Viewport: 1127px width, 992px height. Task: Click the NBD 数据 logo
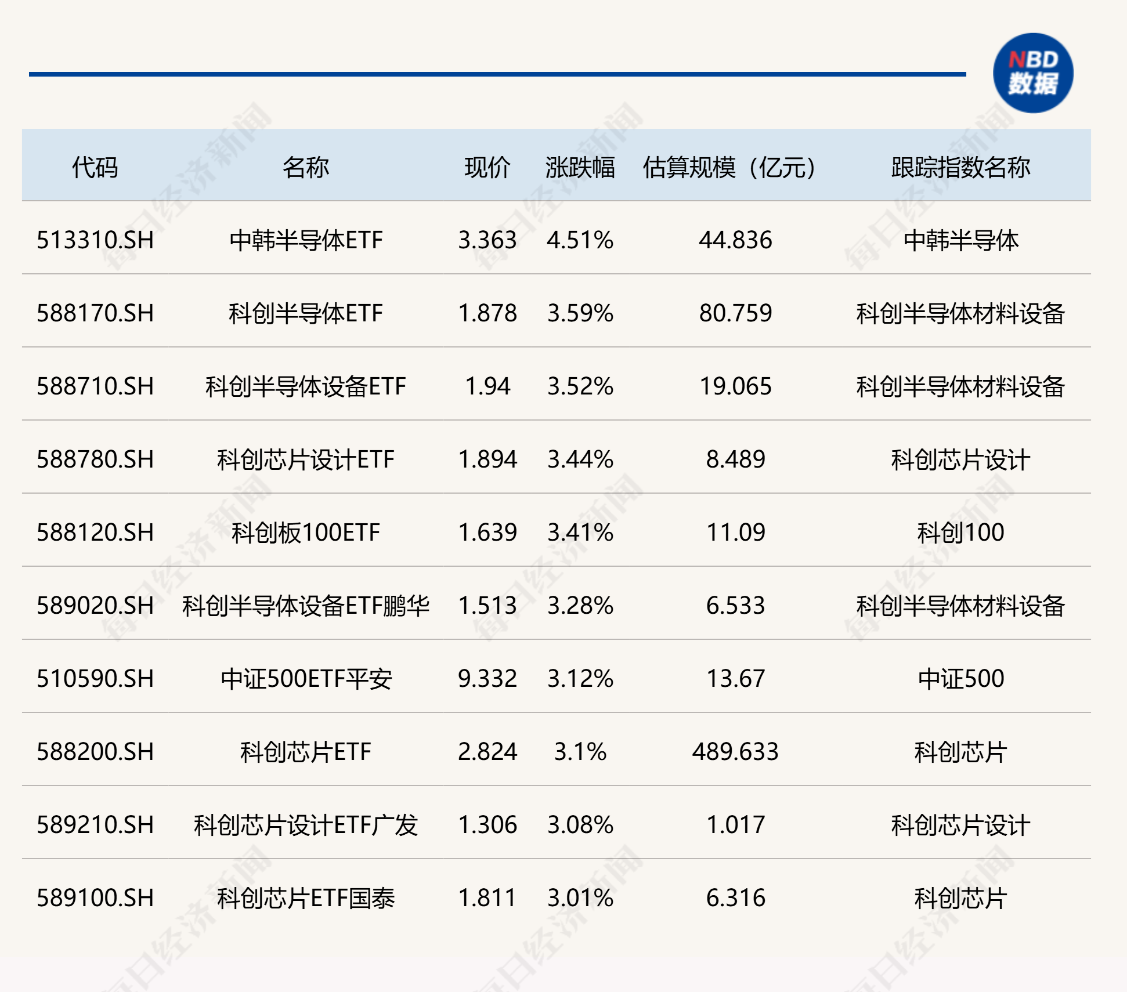[x=1035, y=73]
